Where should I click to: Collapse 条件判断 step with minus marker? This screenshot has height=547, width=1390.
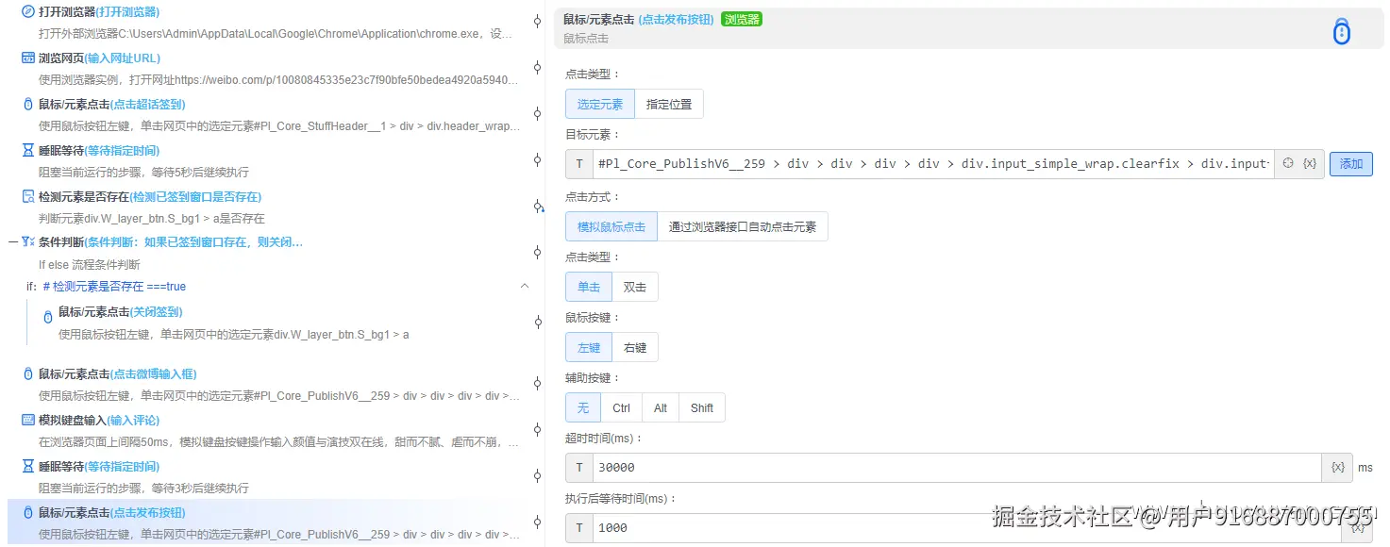coord(12,242)
